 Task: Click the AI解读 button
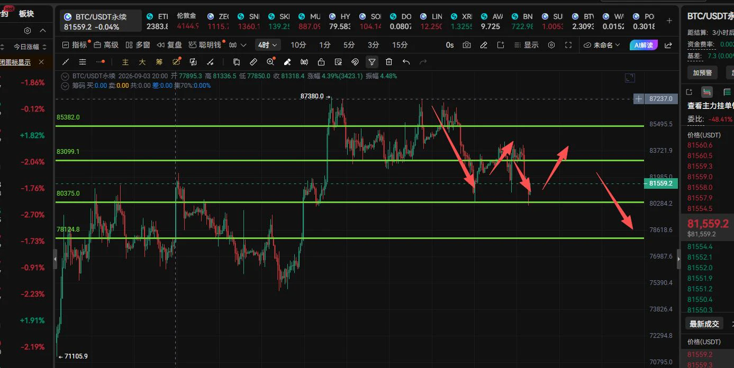(644, 45)
